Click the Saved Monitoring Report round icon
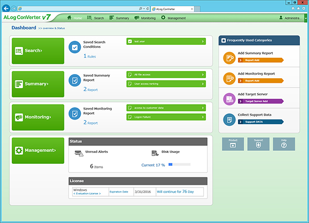Image resolution: width=309 pixels, height=223 pixels. (75, 113)
